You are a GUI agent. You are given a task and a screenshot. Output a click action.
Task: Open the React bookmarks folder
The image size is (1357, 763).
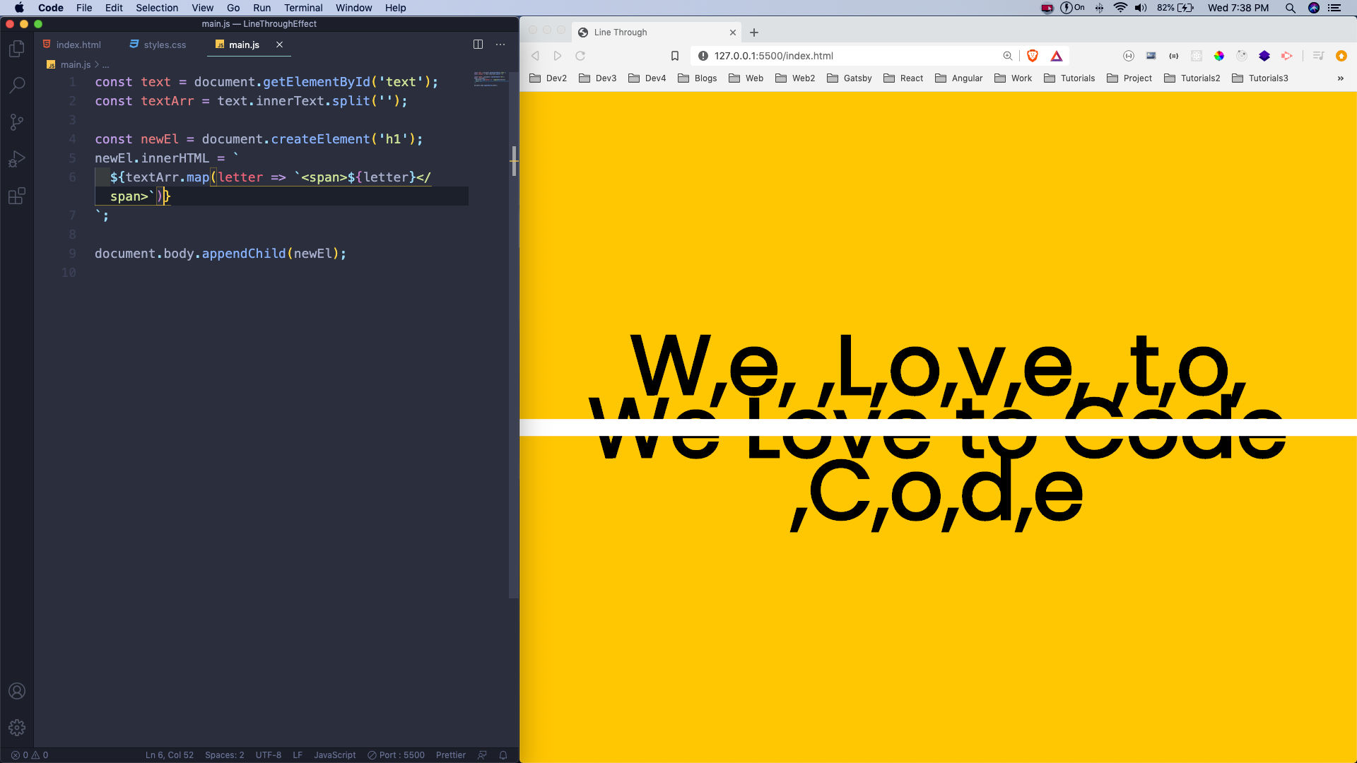point(904,78)
